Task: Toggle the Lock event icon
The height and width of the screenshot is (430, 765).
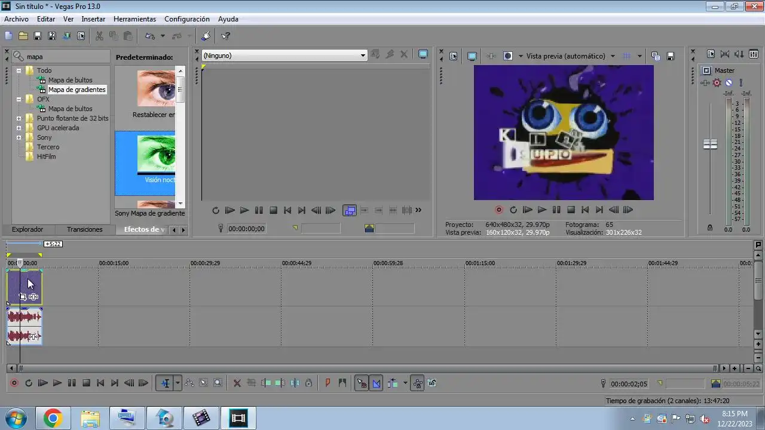Action: 308,383
